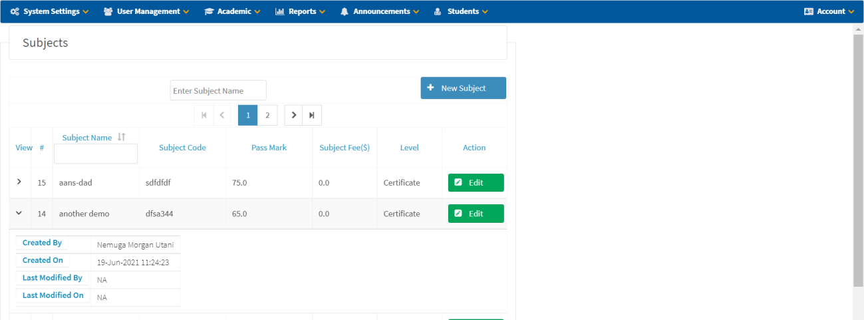Image resolution: width=864 pixels, height=320 pixels.
Task: Click the Reports bar chart icon
Action: tap(280, 11)
